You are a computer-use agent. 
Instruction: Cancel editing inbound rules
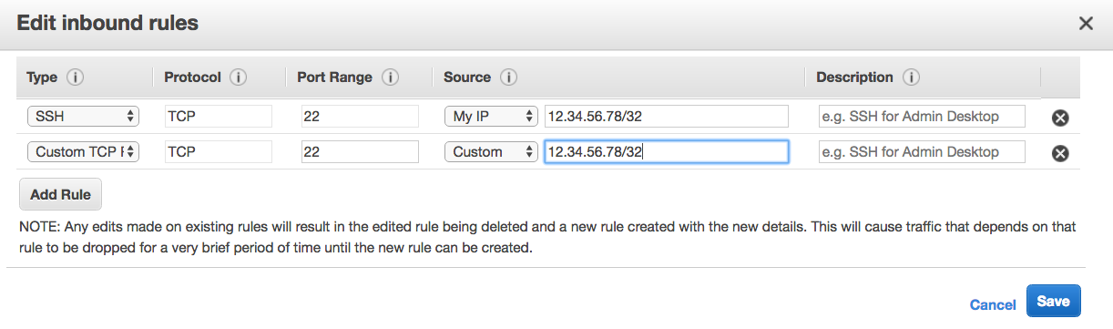993,304
